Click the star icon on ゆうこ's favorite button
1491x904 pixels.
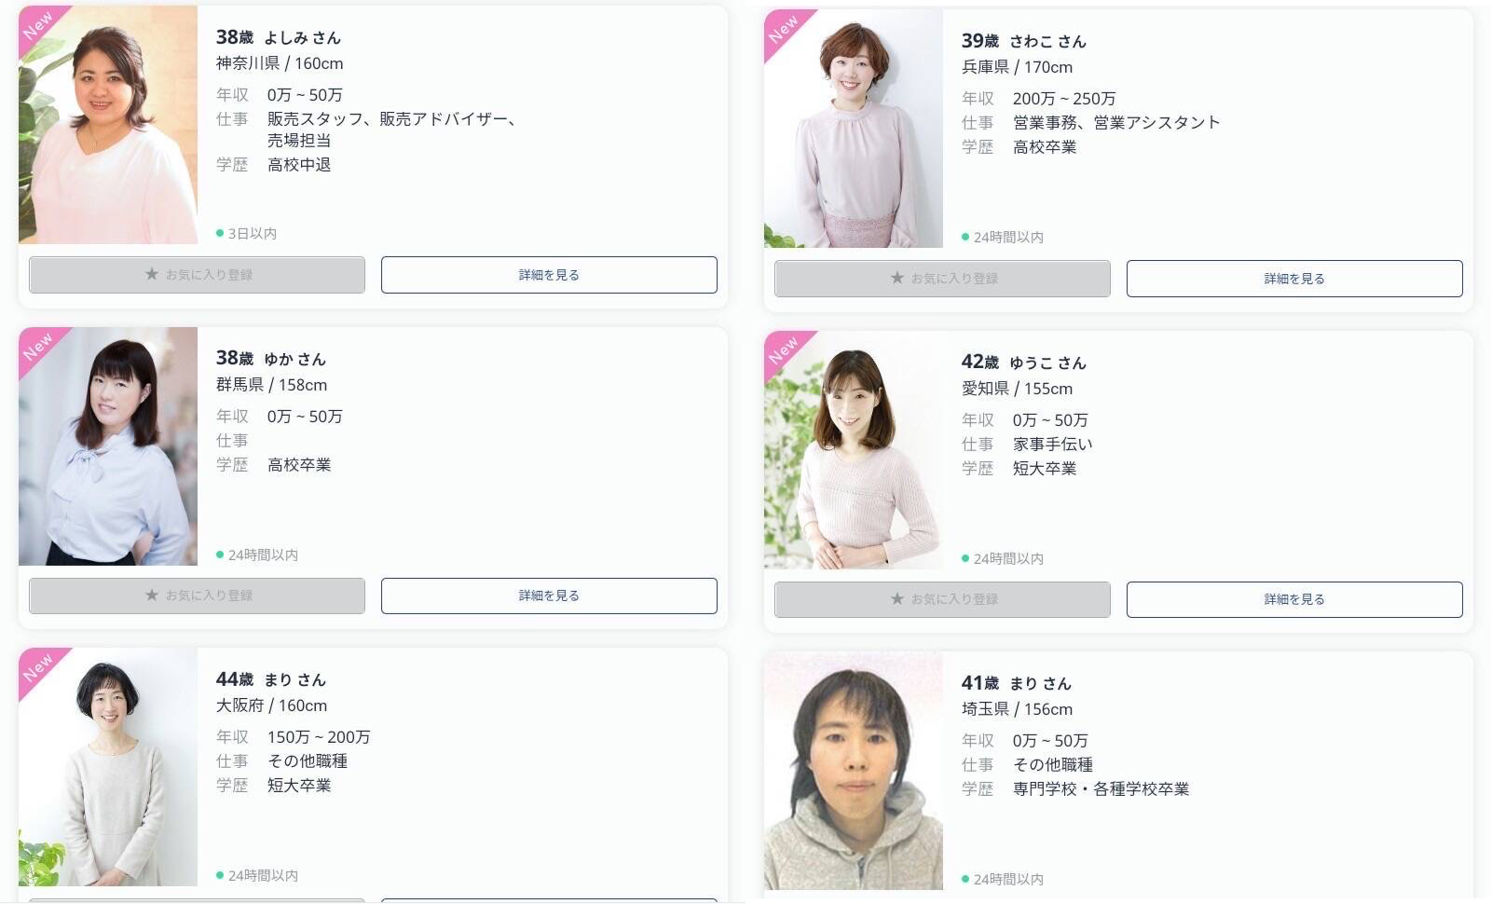[x=897, y=599]
